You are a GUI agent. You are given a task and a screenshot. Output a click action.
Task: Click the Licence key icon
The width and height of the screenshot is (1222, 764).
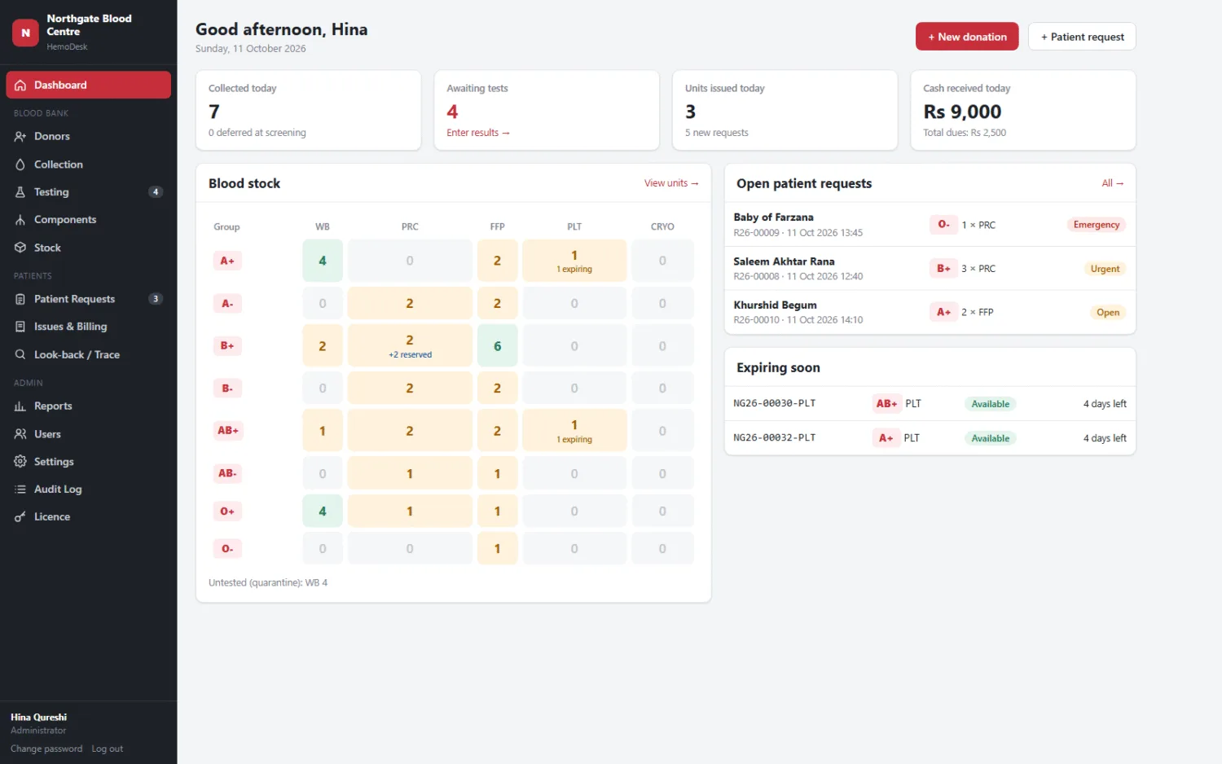[x=20, y=517]
